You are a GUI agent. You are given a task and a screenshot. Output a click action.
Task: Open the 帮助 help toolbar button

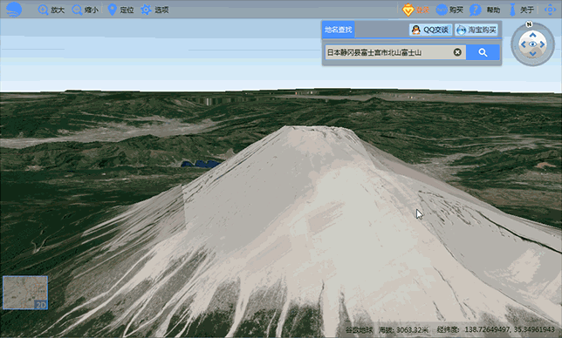click(x=485, y=10)
